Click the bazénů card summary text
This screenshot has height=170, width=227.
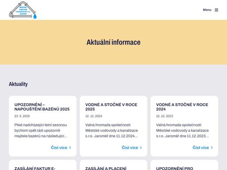(41, 131)
